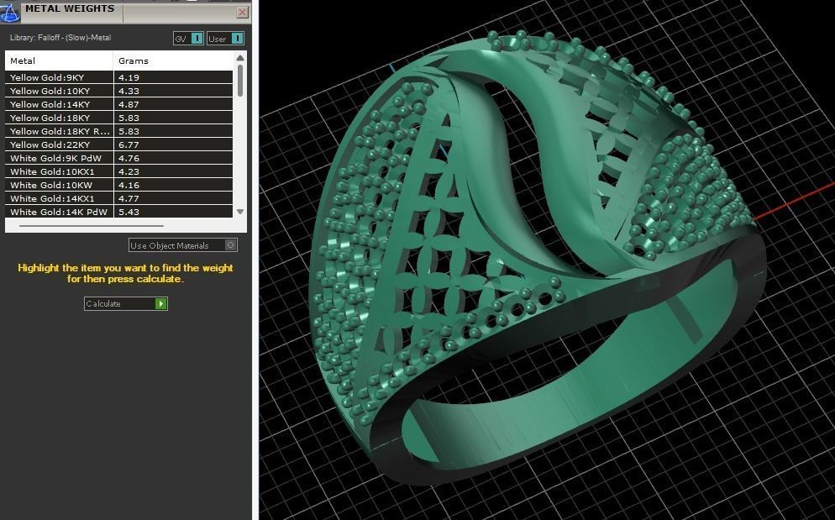835x520 pixels.
Task: Select the White Gold:10KW row
Action: [x=119, y=185]
